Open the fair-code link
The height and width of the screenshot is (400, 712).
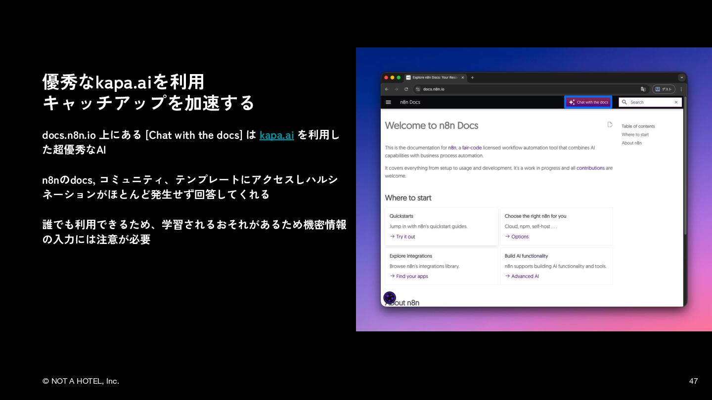(472, 148)
